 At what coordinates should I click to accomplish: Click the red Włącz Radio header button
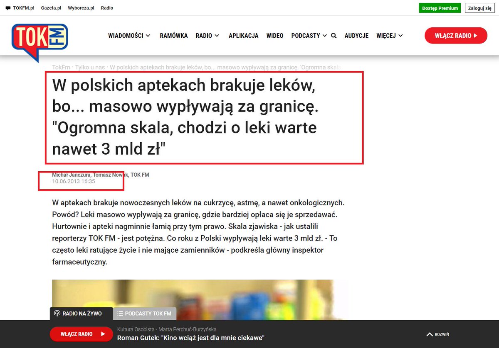pyautogui.click(x=456, y=36)
